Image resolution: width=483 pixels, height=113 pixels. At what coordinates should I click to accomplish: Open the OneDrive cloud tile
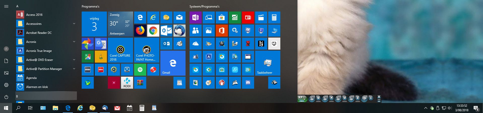(x=196, y=44)
